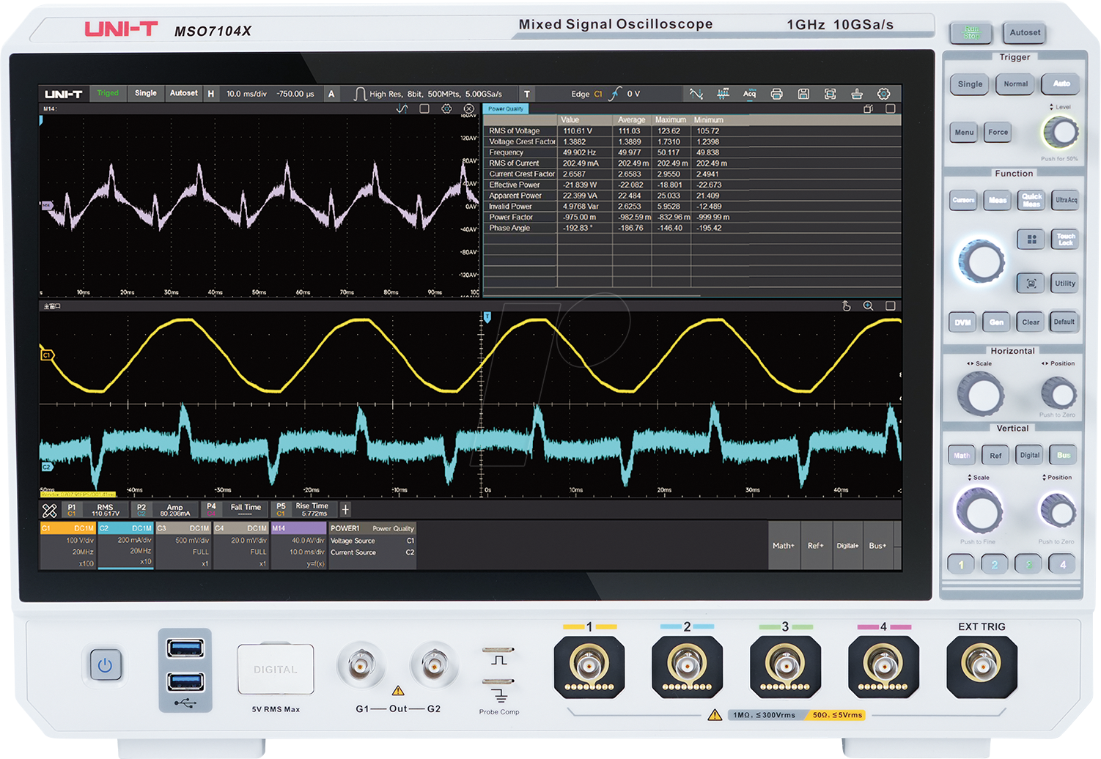
Task: Click the clear display brush icon
Action: pos(857,94)
